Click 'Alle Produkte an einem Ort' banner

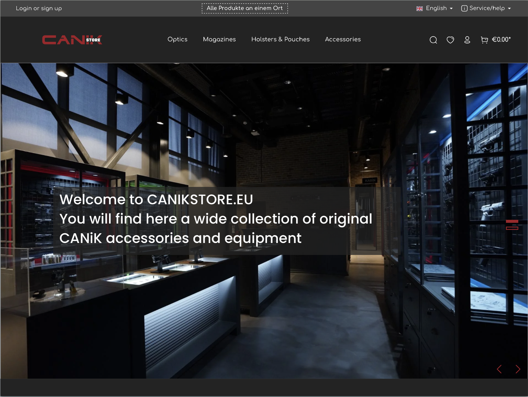tap(245, 8)
